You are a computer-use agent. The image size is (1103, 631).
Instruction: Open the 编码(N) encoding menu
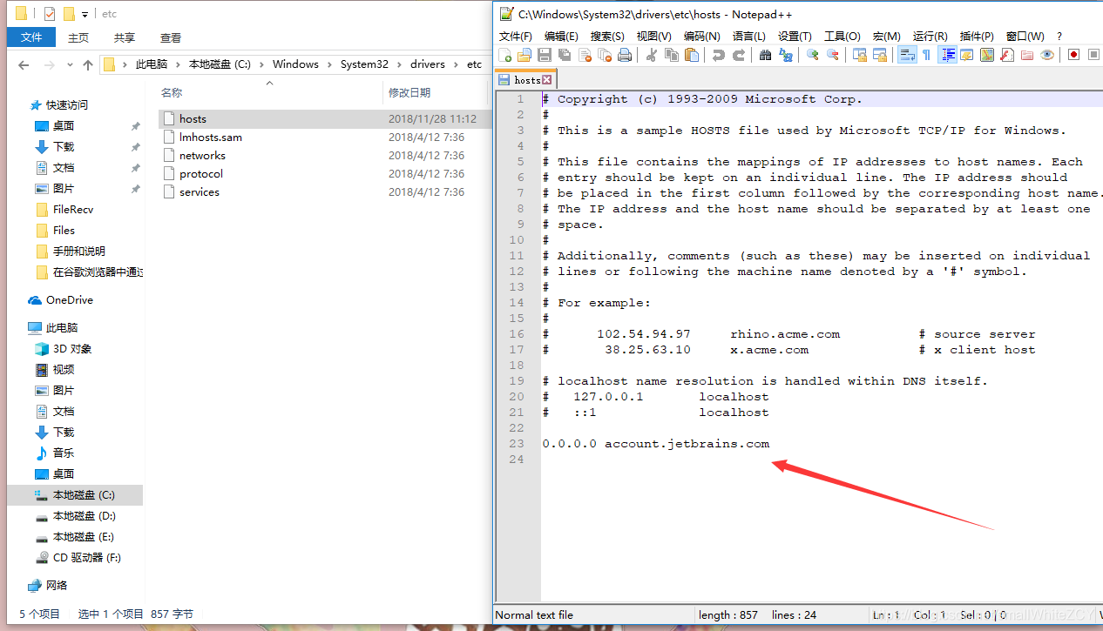701,36
